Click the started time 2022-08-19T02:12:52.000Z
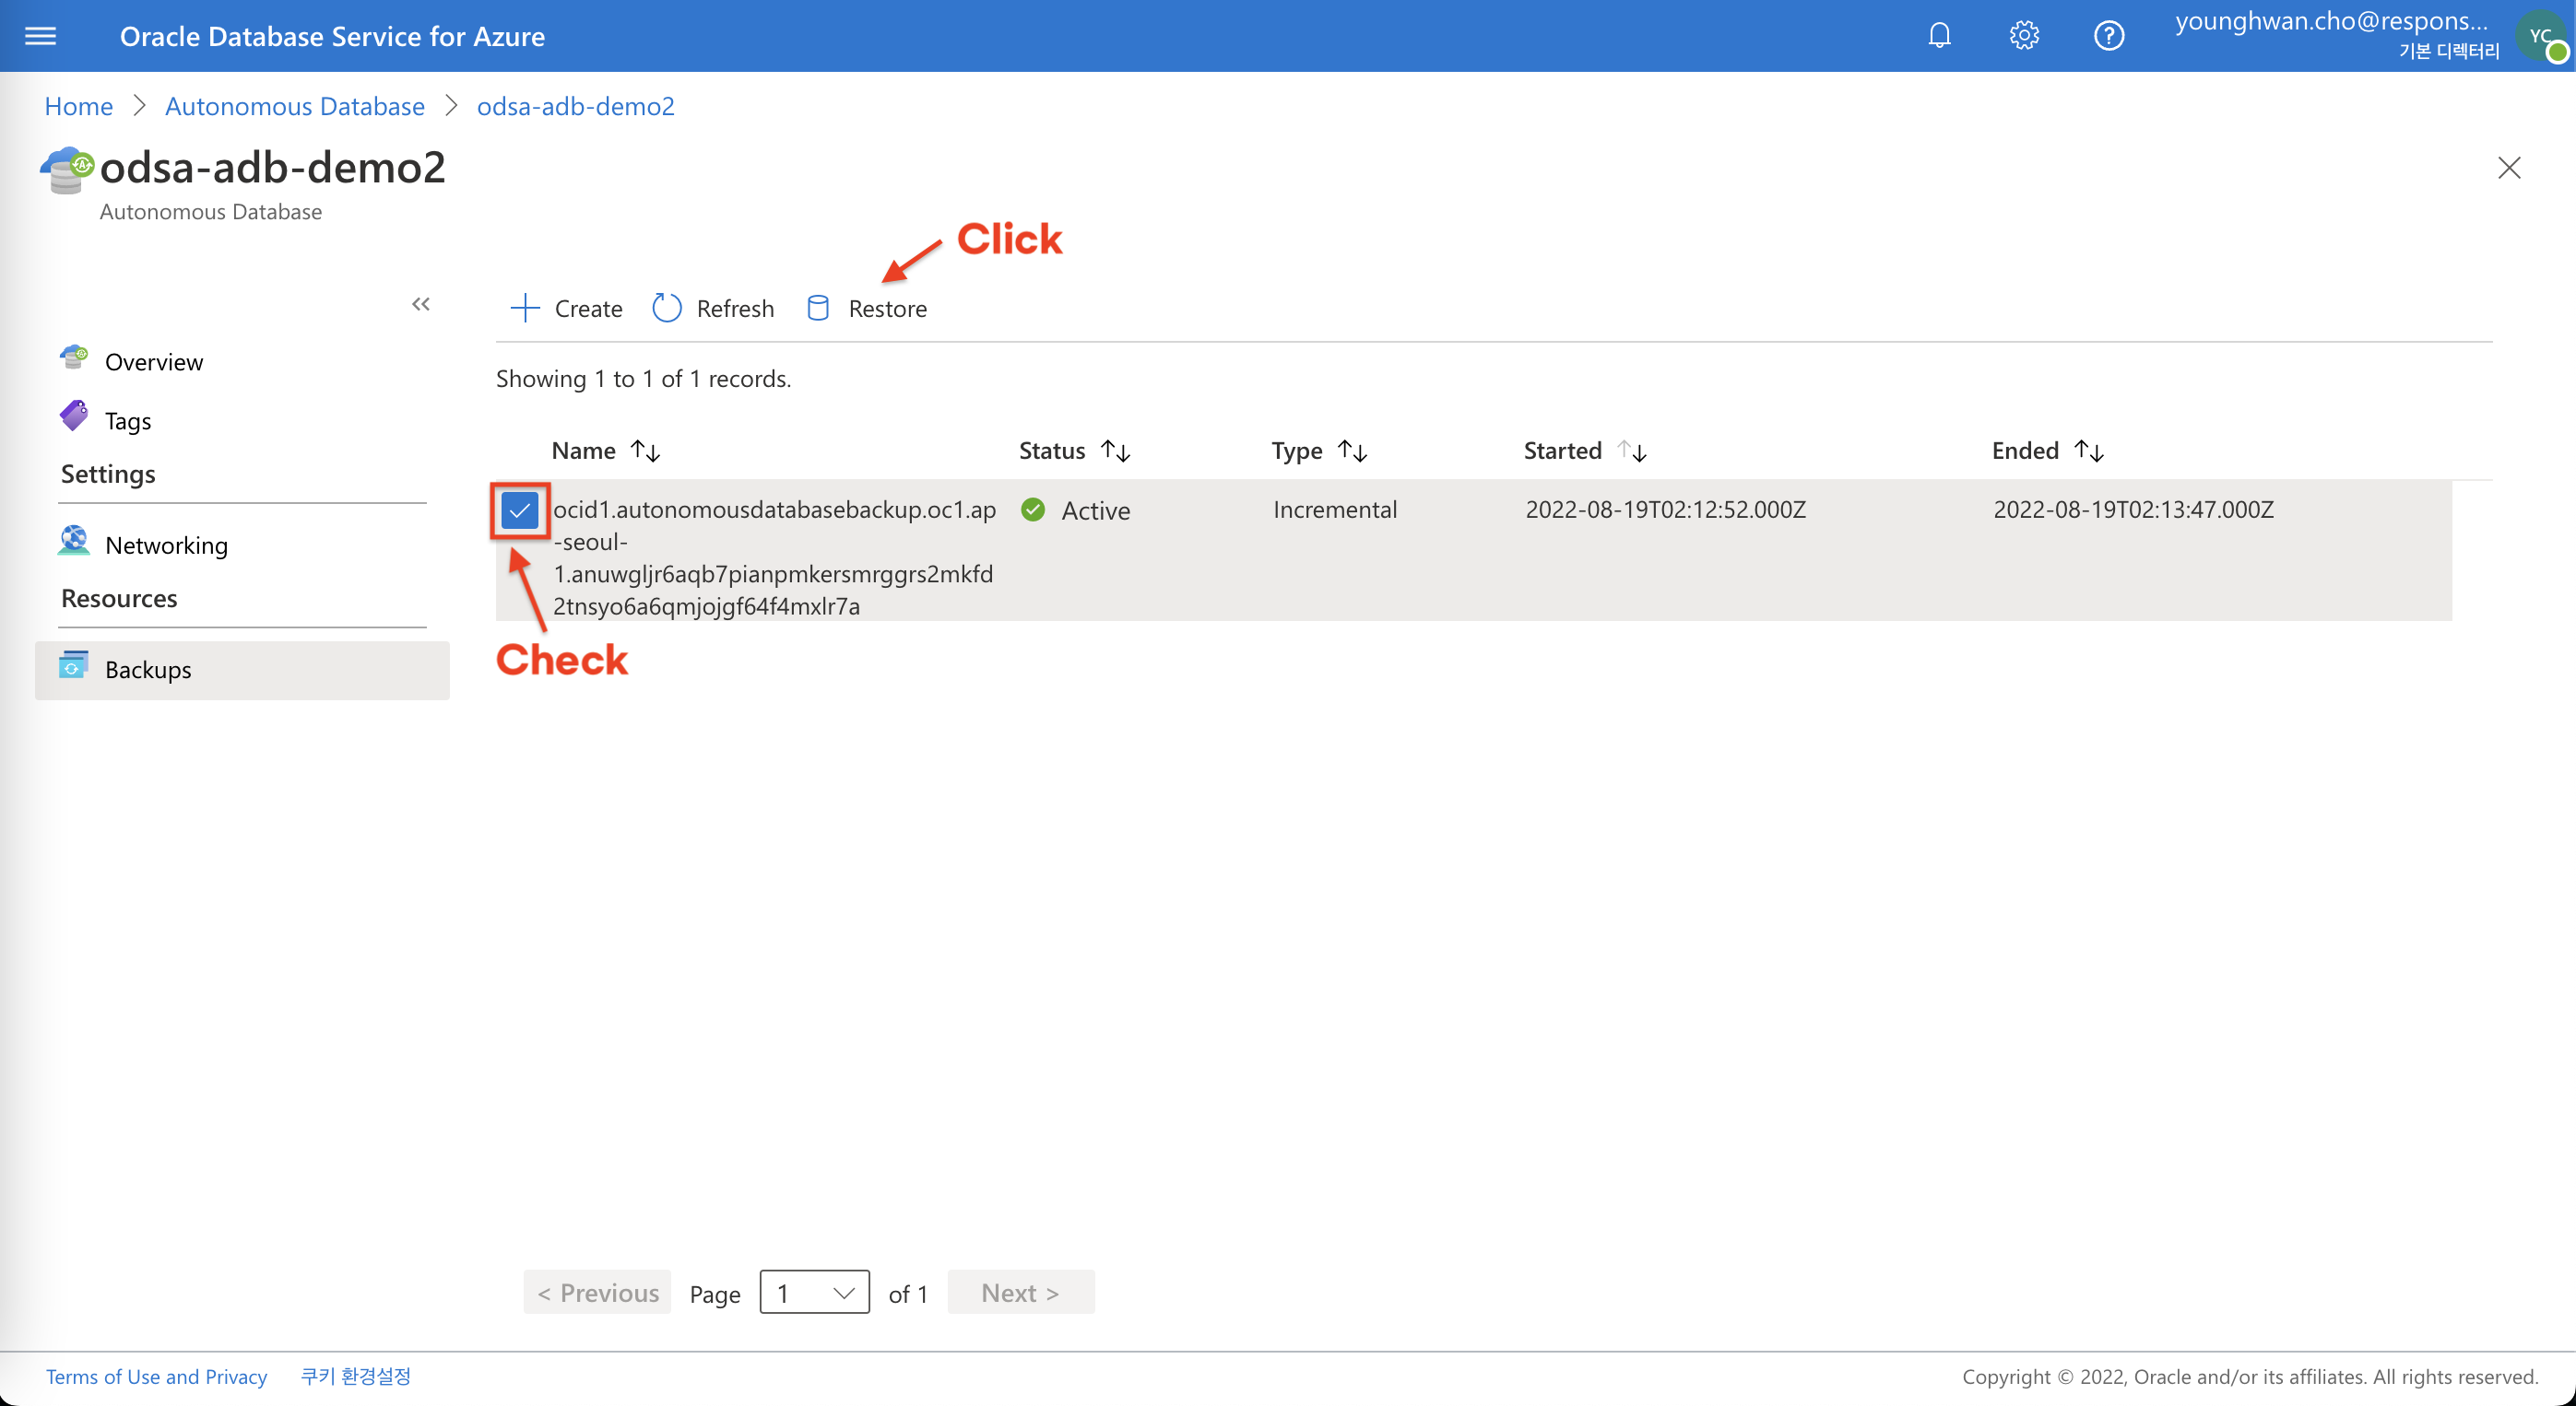 click(x=1666, y=510)
